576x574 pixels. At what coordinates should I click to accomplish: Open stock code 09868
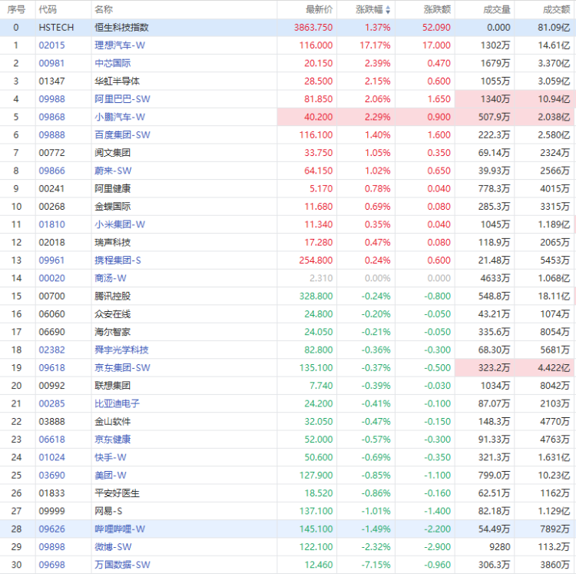(x=51, y=117)
